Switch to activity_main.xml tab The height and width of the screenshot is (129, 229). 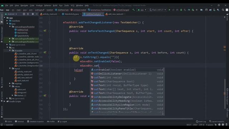(50, 14)
